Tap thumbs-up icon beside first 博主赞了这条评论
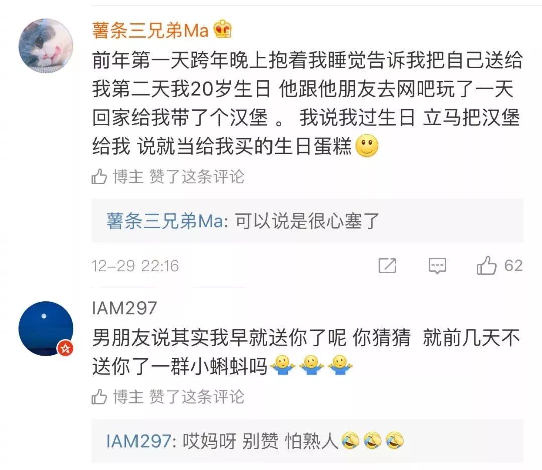The image size is (542, 470). (x=99, y=177)
